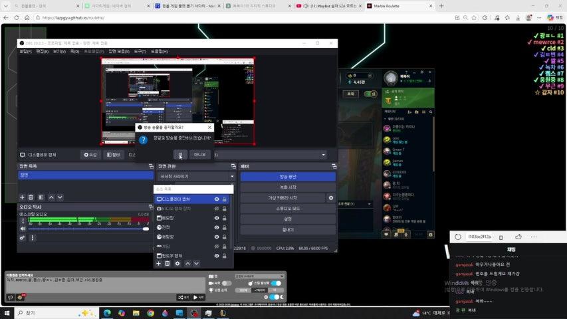Move source down arrow in sources toolbar
The image size is (567, 319).
point(196,264)
